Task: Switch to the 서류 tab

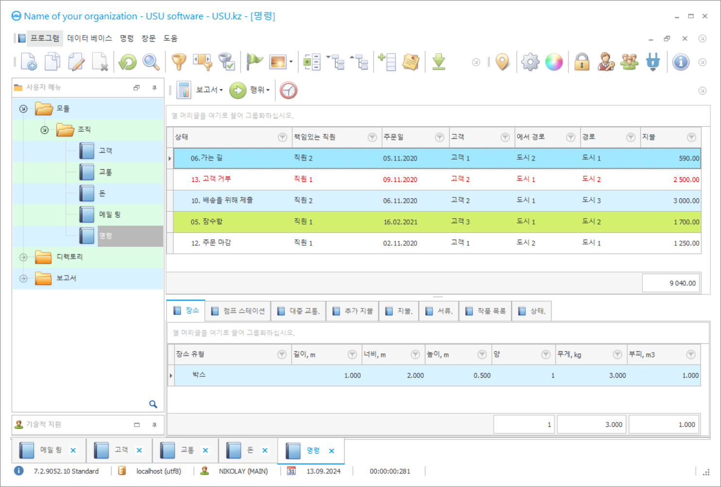Action: pyautogui.click(x=439, y=311)
